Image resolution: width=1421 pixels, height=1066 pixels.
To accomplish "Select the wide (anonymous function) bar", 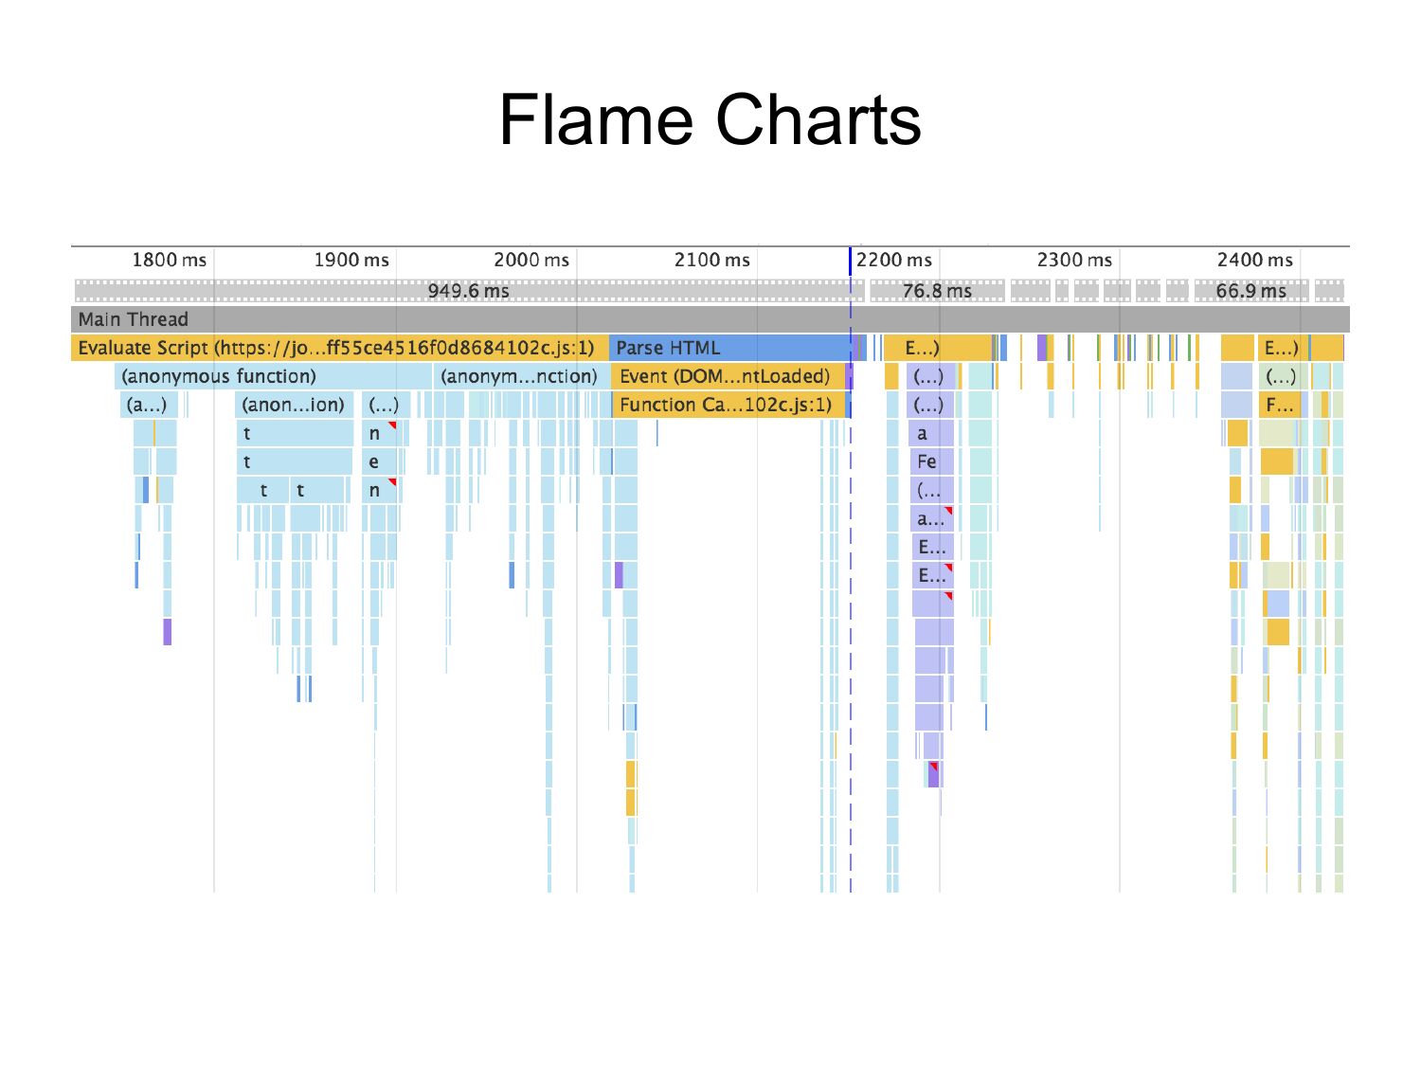I will pyautogui.click(x=273, y=376).
